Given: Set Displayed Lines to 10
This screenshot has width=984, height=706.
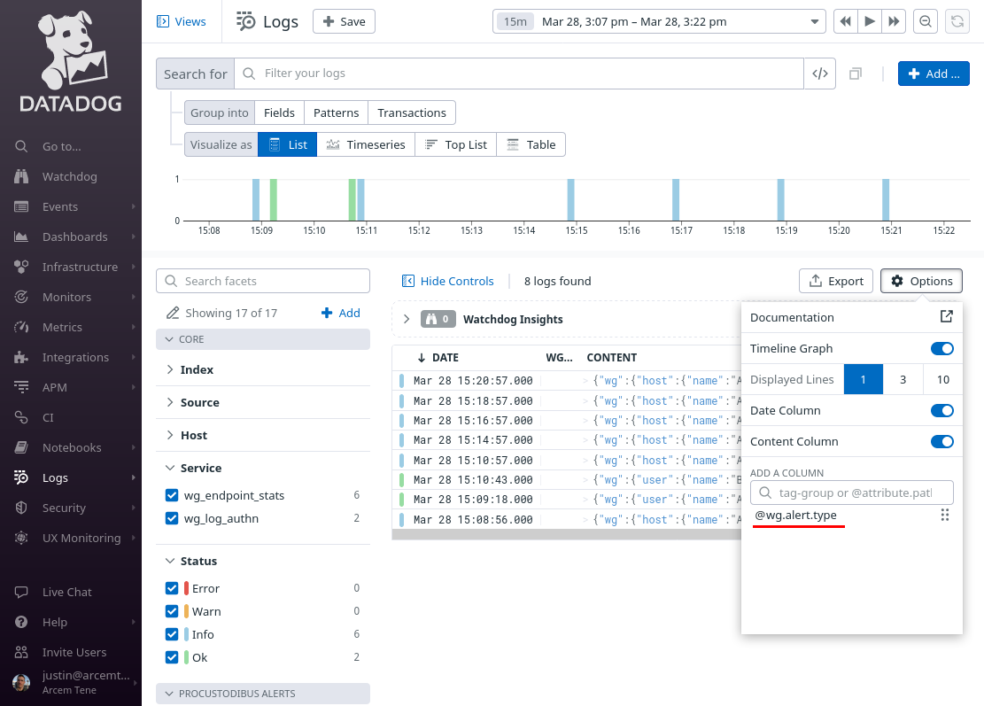Looking at the screenshot, I should [942, 379].
